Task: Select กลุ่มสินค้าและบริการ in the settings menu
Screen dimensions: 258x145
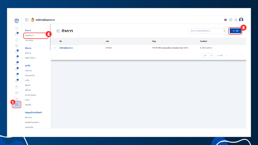Action: (x=32, y=122)
